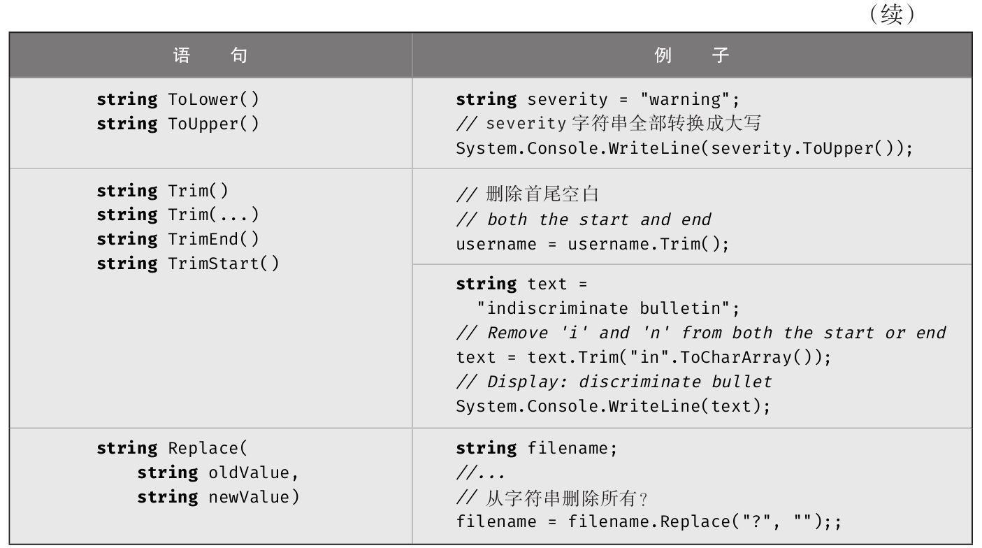Image resolution: width=982 pixels, height=548 pixels.
Task: Click the severity = "warning" declaration line
Action: coord(598,99)
